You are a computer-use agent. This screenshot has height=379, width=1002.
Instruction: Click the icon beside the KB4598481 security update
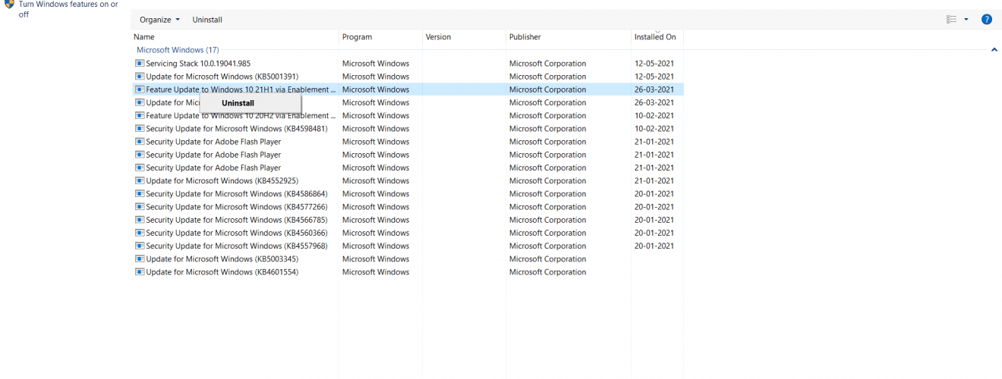pos(140,129)
